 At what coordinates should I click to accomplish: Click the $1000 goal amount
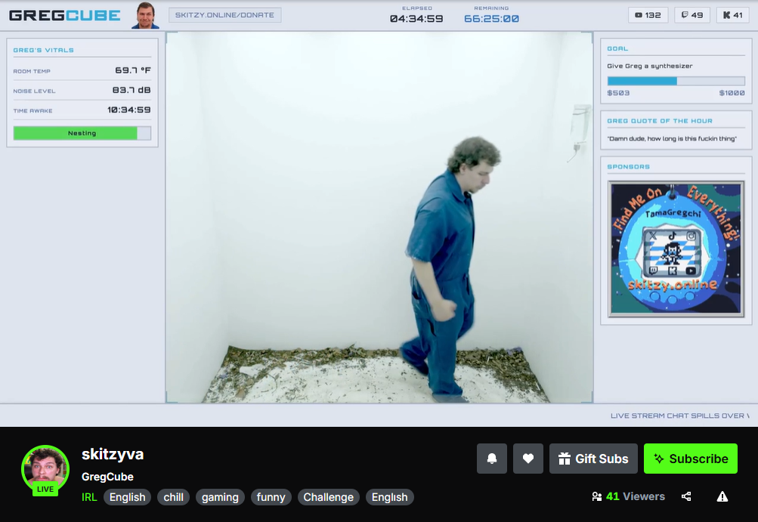pyautogui.click(x=732, y=93)
